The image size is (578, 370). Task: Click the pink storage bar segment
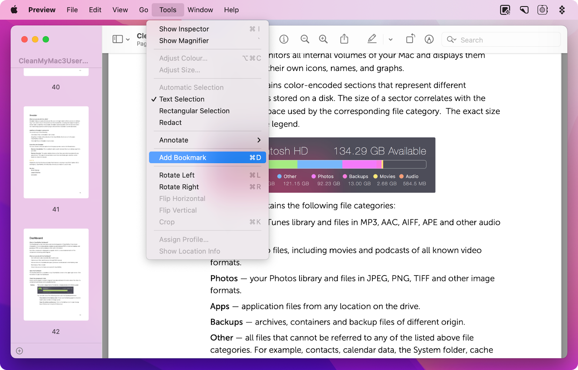coord(362,164)
